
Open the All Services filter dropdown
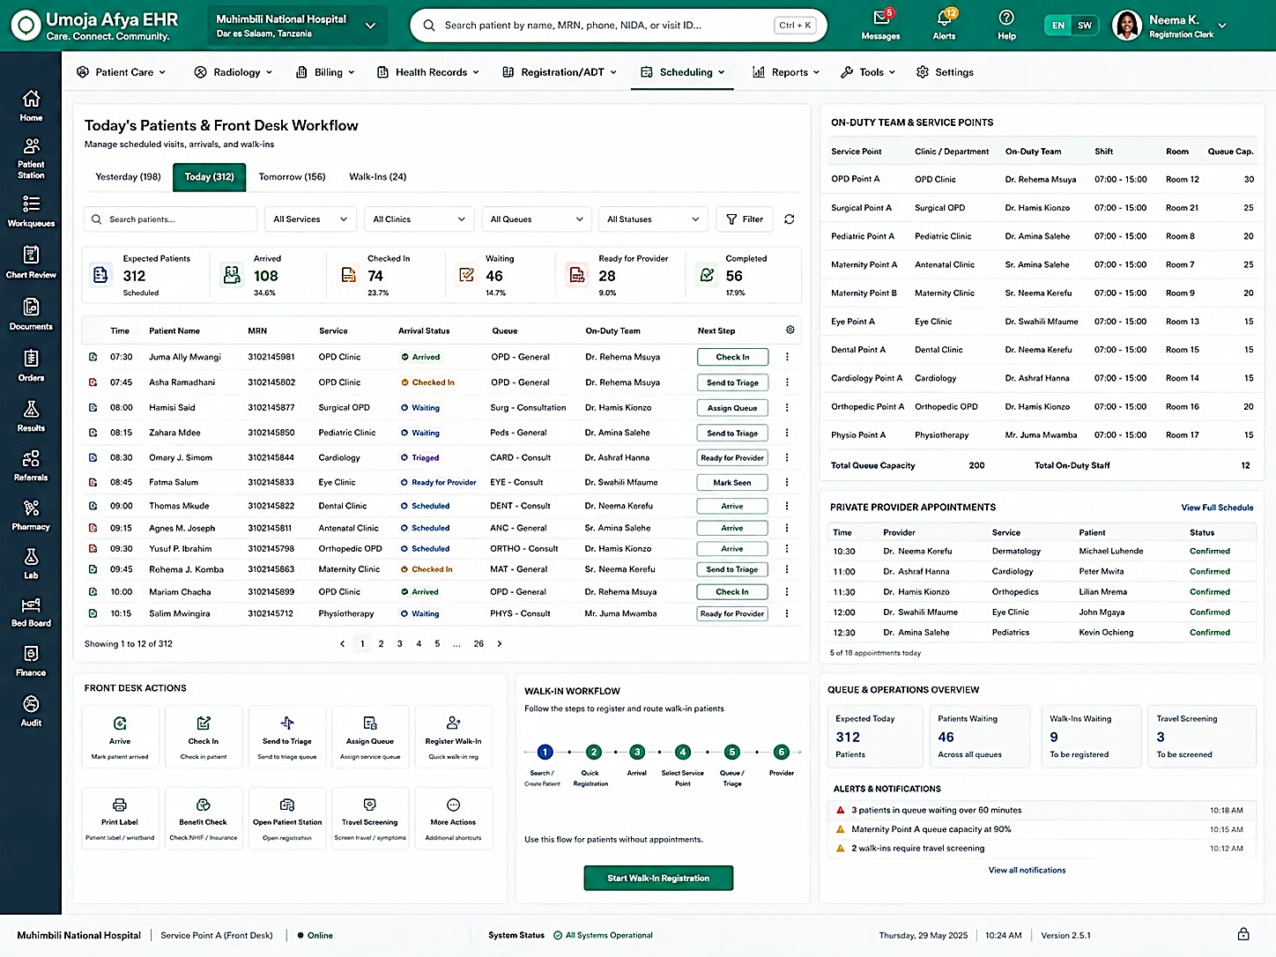click(310, 219)
